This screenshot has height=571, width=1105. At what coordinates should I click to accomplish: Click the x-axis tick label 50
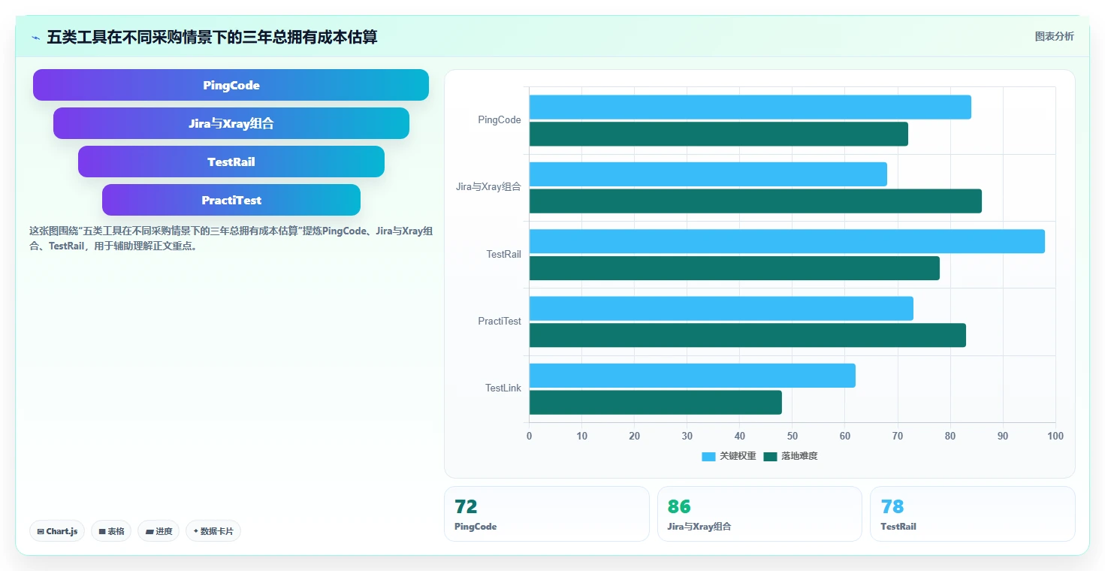[793, 436]
